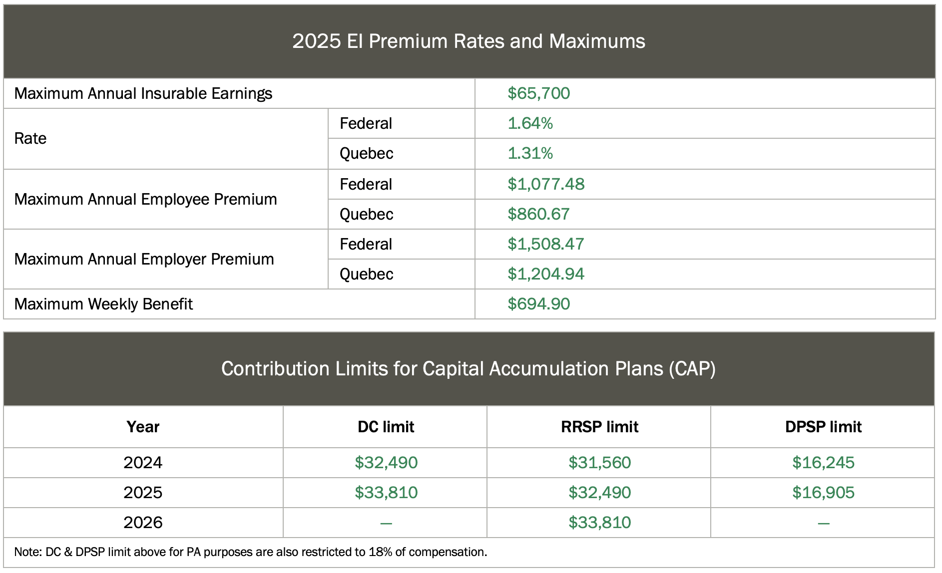Viewport: 942px width, 573px height.
Task: Select the 2025 DPSP limit value $16,905
Action: (x=823, y=493)
